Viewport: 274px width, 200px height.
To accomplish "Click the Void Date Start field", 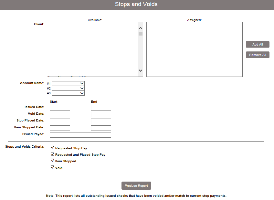I will (x=60, y=115).
